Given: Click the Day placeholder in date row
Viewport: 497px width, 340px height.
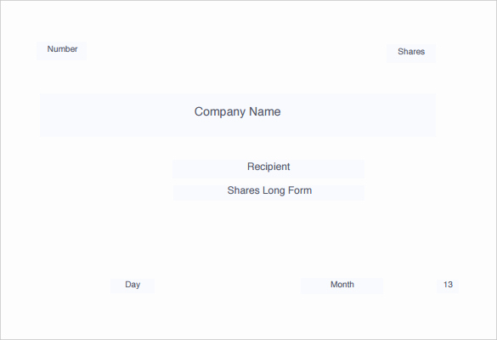Looking at the screenshot, I should click(x=133, y=285).
